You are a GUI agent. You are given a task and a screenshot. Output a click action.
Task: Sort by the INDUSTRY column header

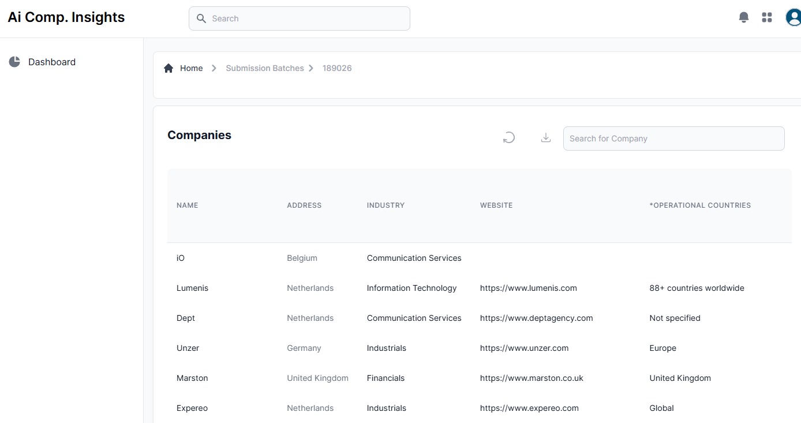click(x=385, y=205)
